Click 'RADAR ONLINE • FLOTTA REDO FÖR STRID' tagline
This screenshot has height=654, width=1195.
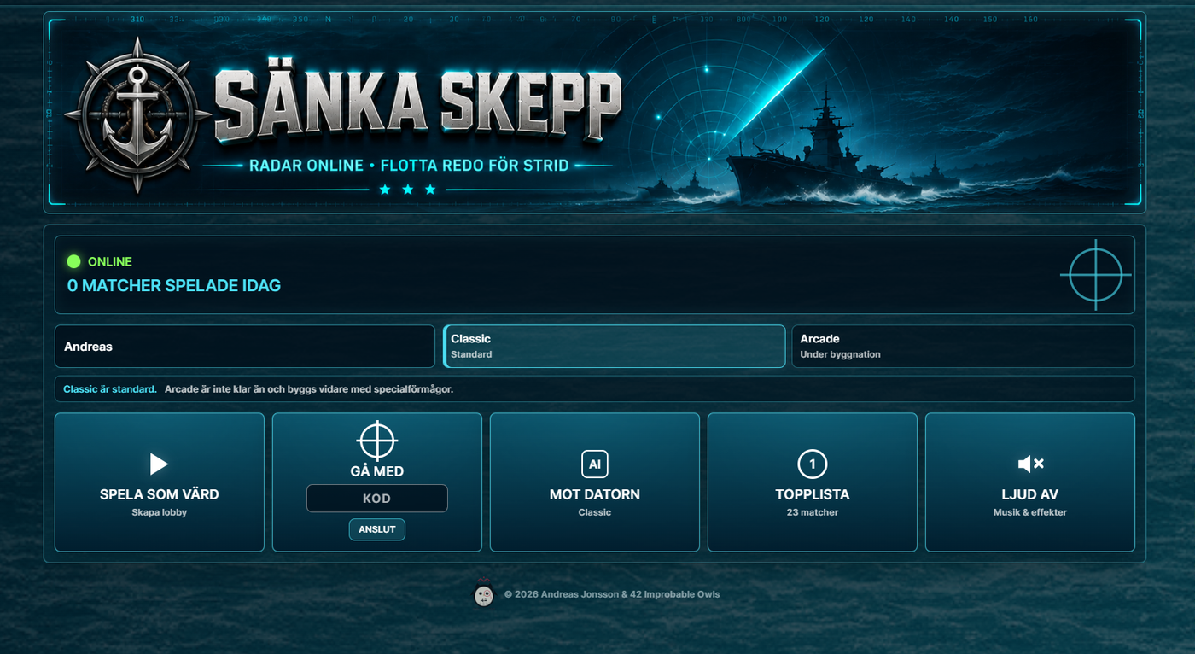409,166
